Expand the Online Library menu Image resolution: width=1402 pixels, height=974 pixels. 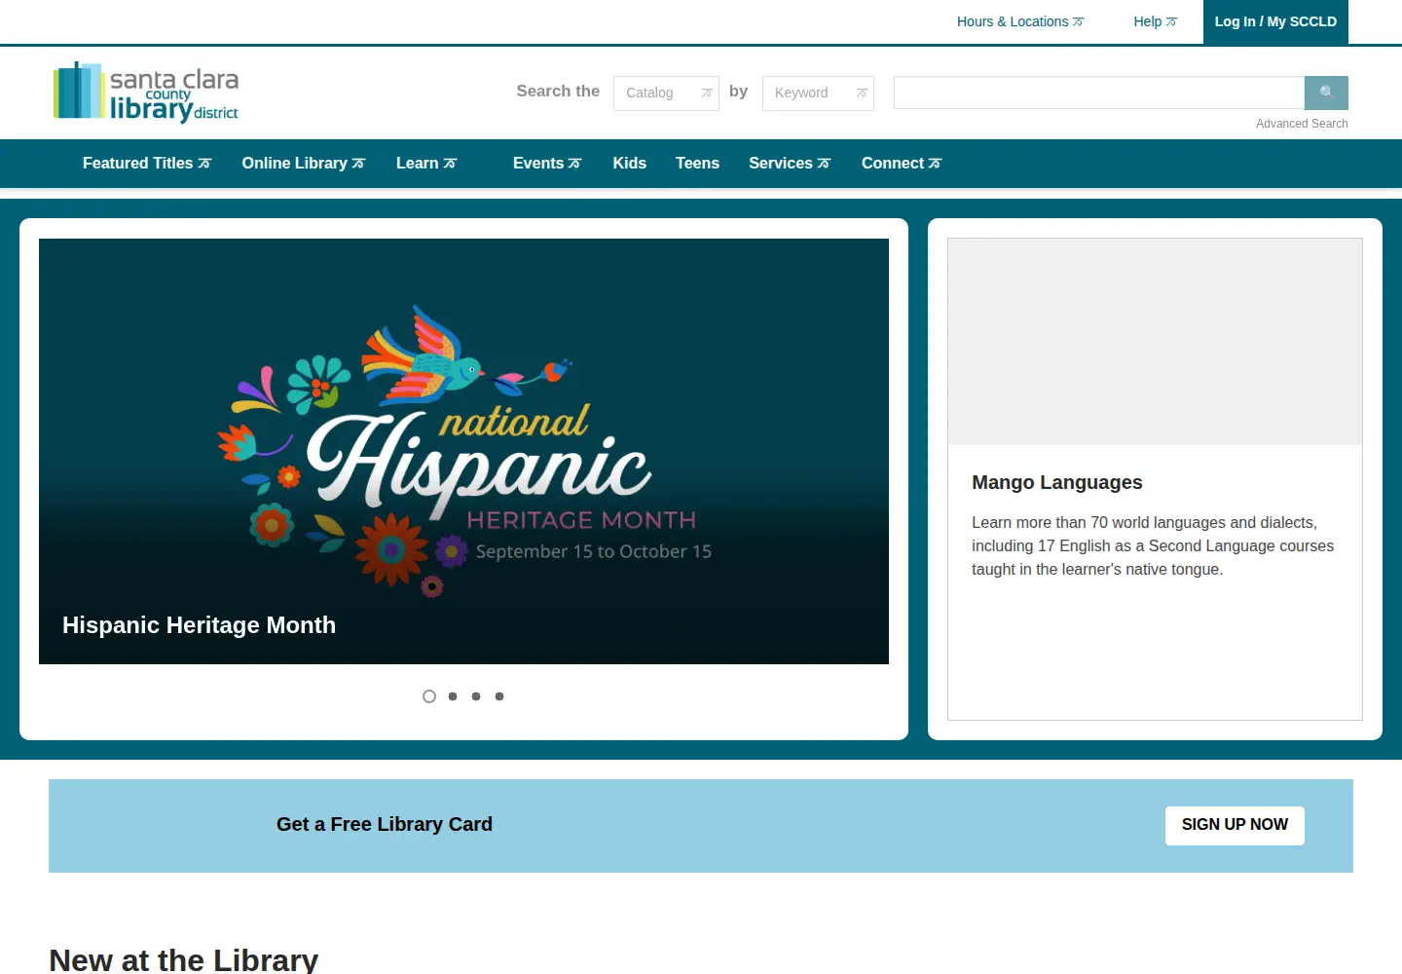[304, 164]
